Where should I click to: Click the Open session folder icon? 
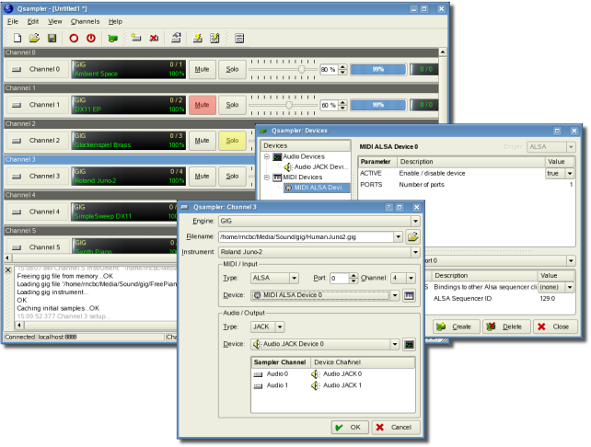click(34, 38)
